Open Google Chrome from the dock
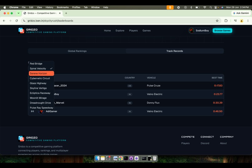This screenshot has height=168, width=252. pos(121,158)
